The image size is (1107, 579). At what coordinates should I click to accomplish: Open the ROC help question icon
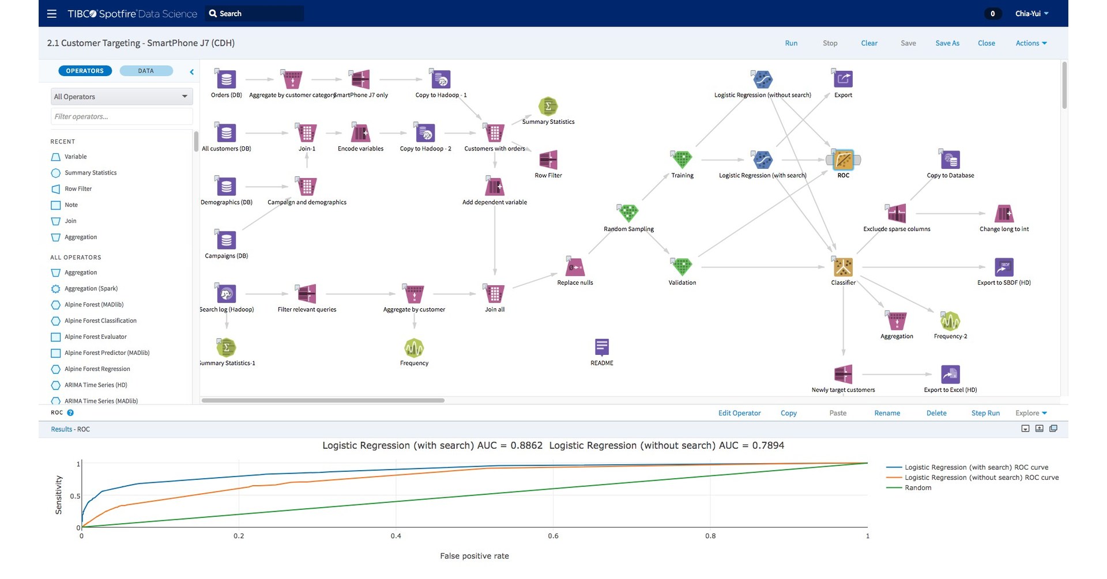(70, 413)
